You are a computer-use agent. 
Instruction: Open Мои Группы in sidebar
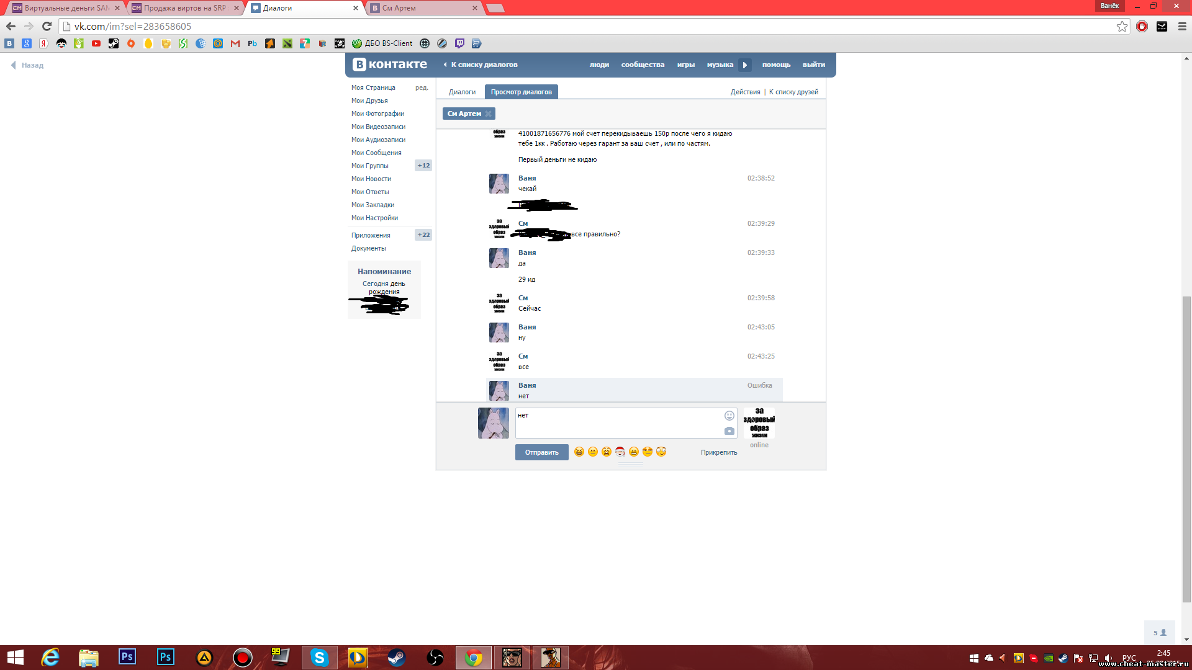(370, 166)
